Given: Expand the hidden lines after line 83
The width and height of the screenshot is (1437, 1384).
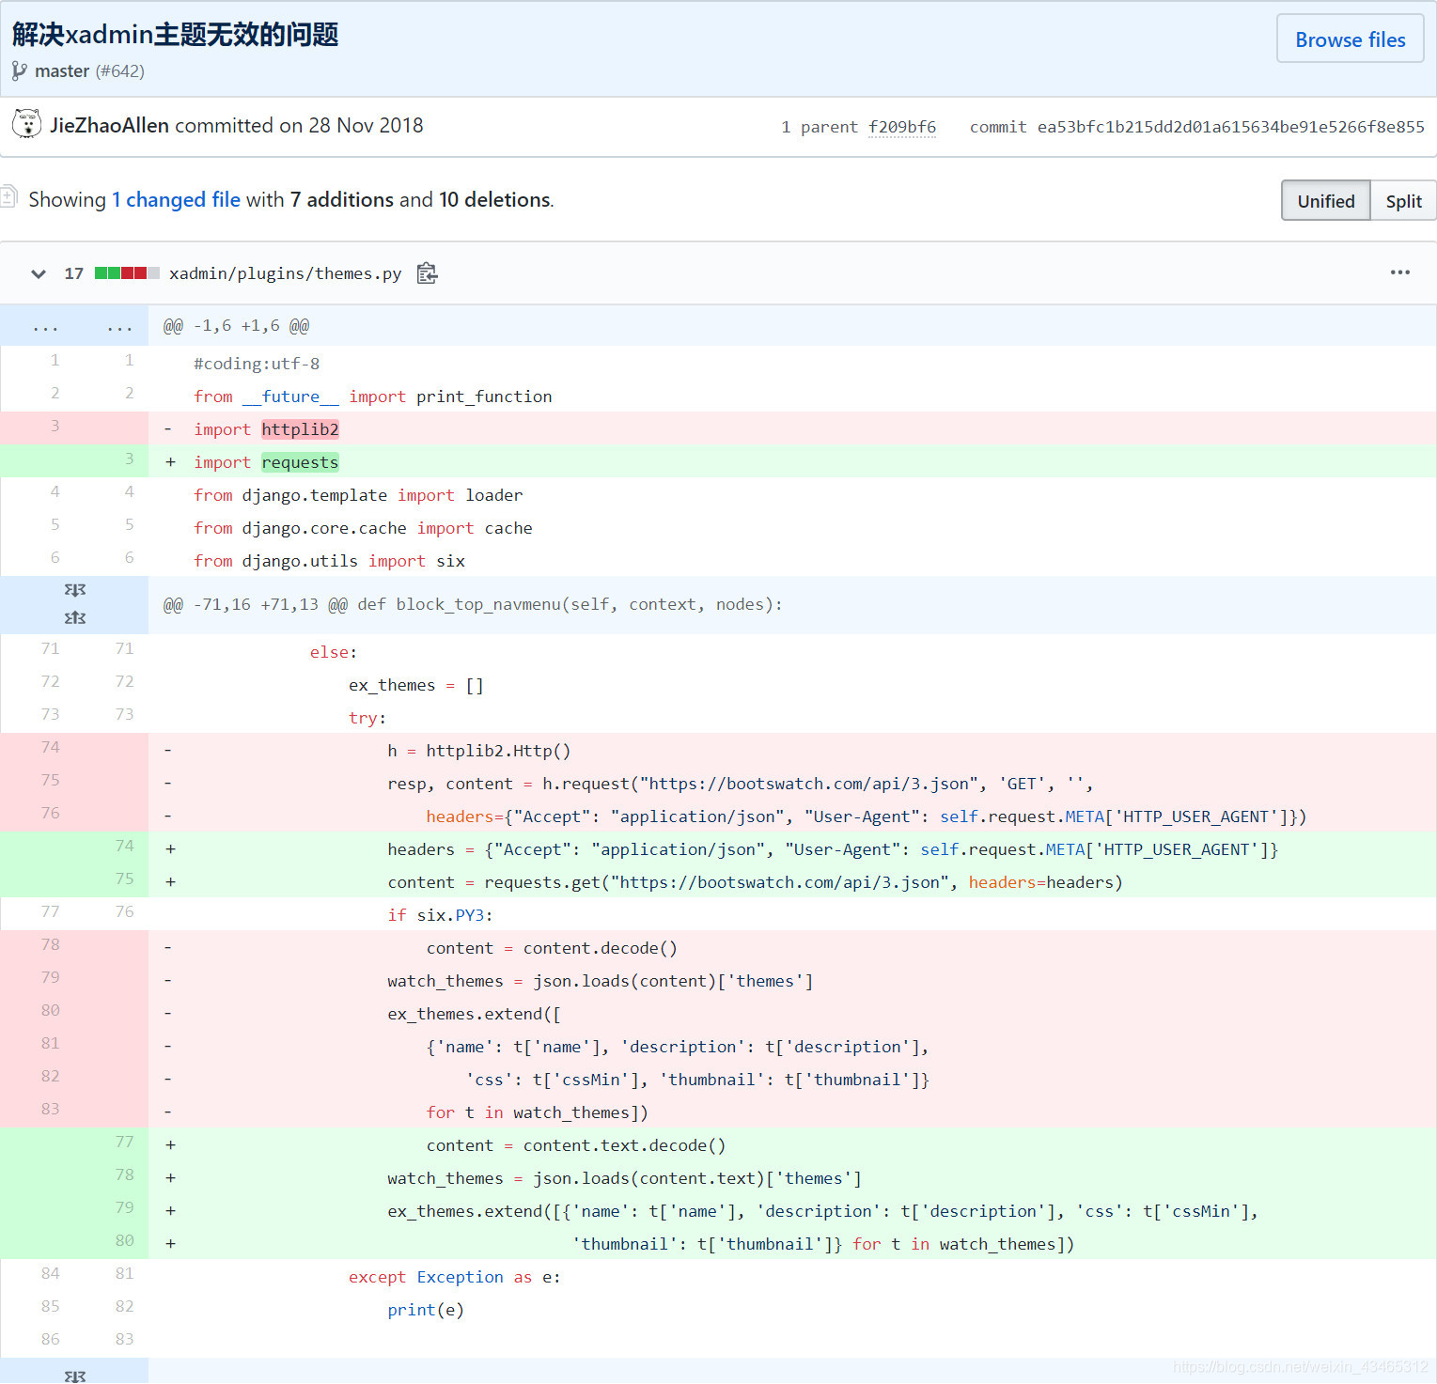Looking at the screenshot, I should tap(75, 1375).
